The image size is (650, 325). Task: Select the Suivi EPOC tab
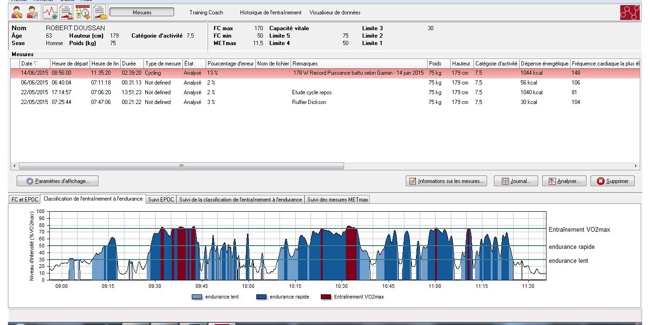pos(161,200)
